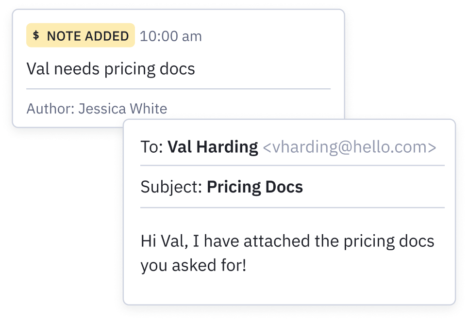This screenshot has height=321, width=468.
Task: Click the Hi Val email body text
Action: 287,241
